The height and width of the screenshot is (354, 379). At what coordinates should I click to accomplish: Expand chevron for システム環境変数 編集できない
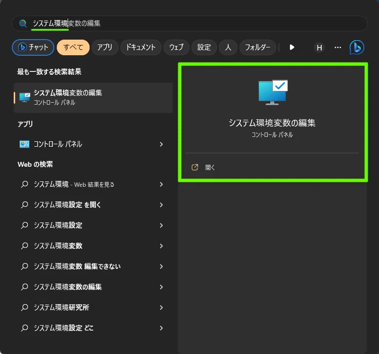pos(161,266)
